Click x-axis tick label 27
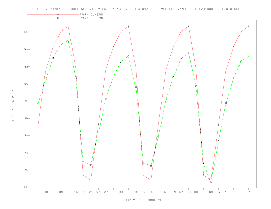The image size is (271, 209). click(106, 192)
